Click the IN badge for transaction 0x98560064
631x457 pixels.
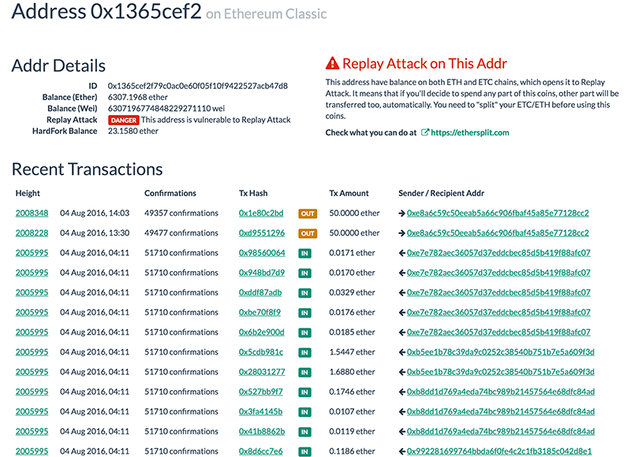[304, 253]
